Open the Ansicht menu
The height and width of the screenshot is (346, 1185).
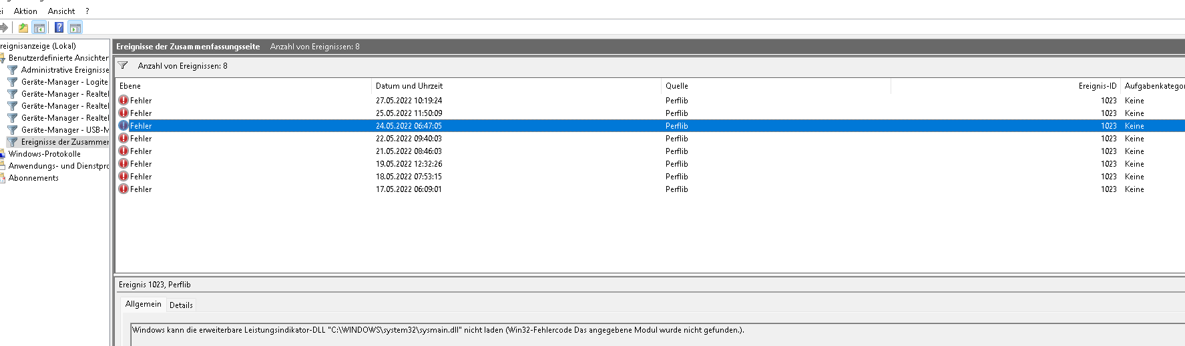coord(61,11)
